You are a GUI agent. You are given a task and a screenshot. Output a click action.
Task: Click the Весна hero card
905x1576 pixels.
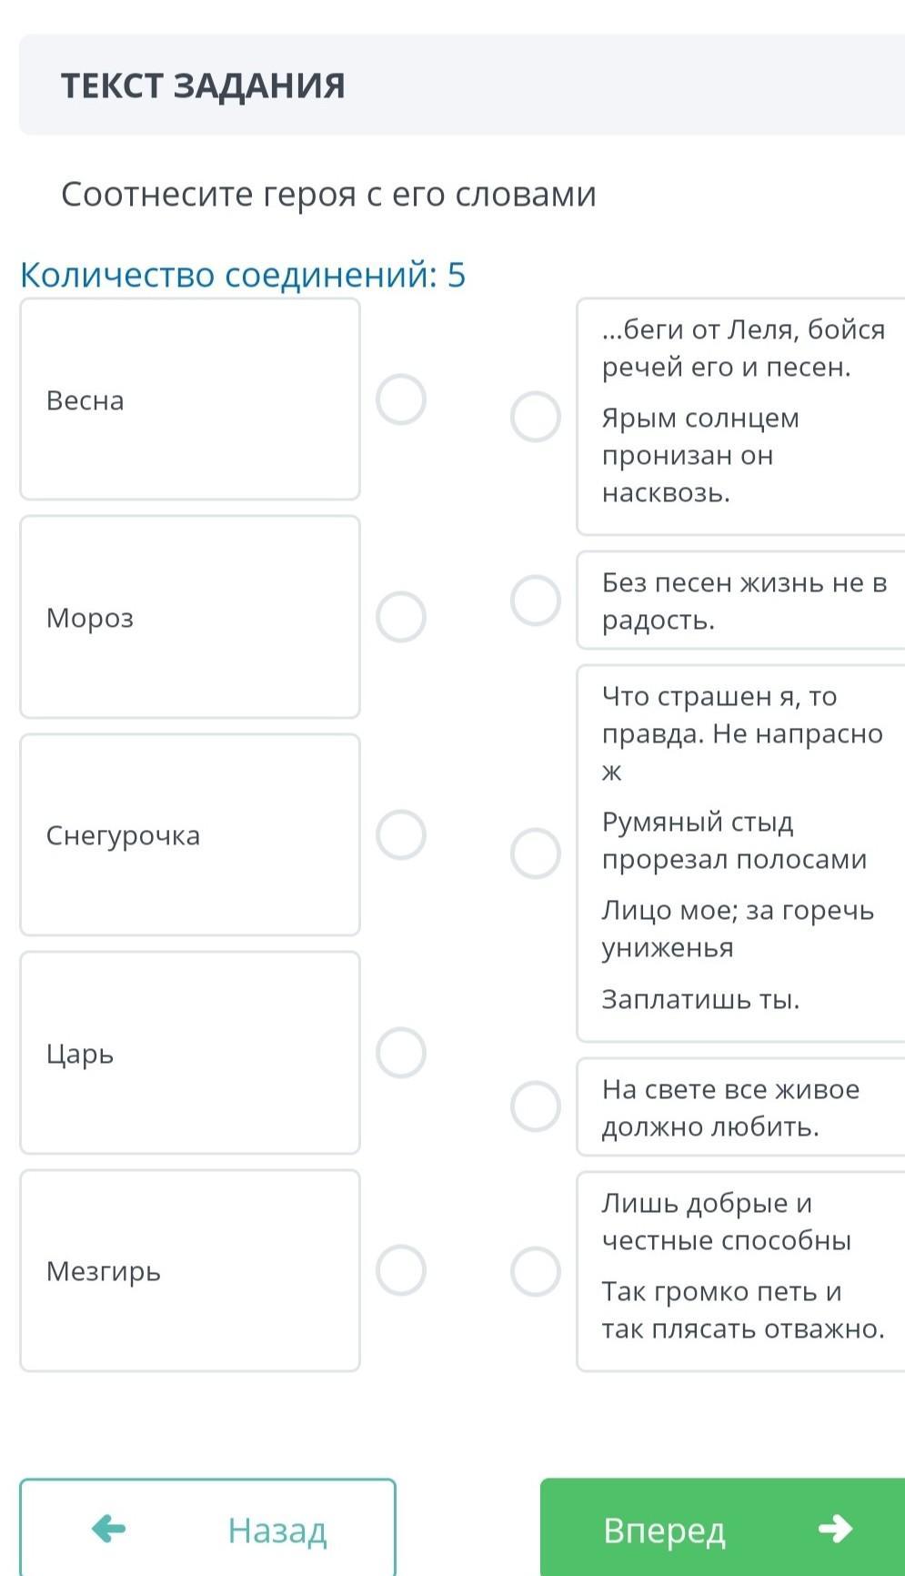coord(190,399)
